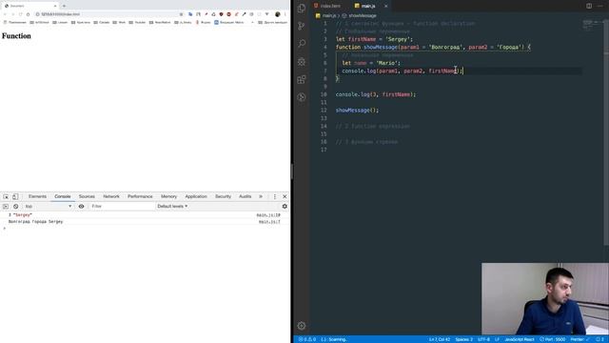The width and height of the screenshot is (609, 343).
Task: Open the Default levels dropdown in console
Action: click(x=172, y=207)
